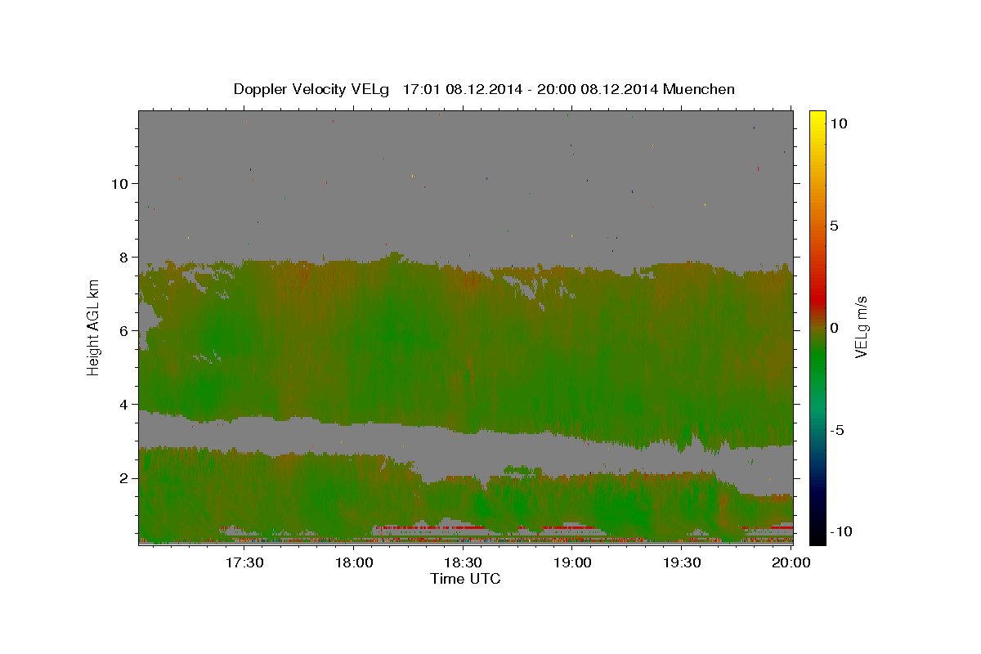Image resolution: width=981 pixels, height=654 pixels.
Task: Click the 19:00 time tick label
Action: (573, 562)
